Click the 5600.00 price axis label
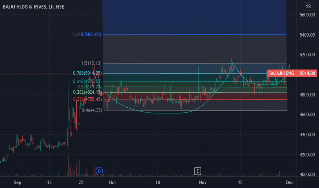 pos(307,15)
